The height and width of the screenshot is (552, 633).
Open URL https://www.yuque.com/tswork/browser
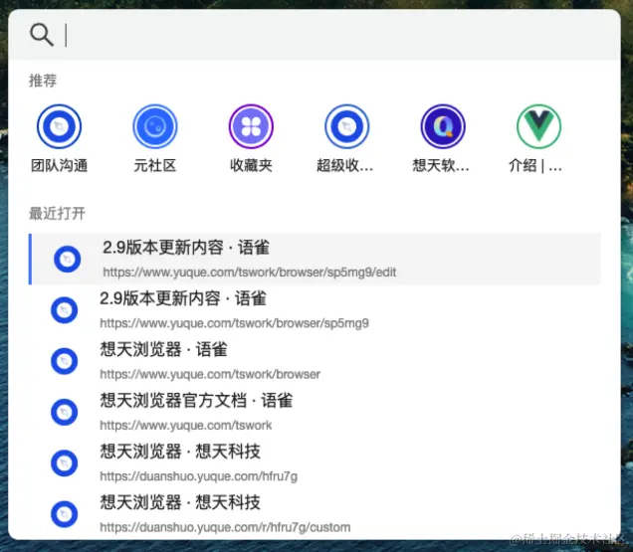tap(210, 374)
